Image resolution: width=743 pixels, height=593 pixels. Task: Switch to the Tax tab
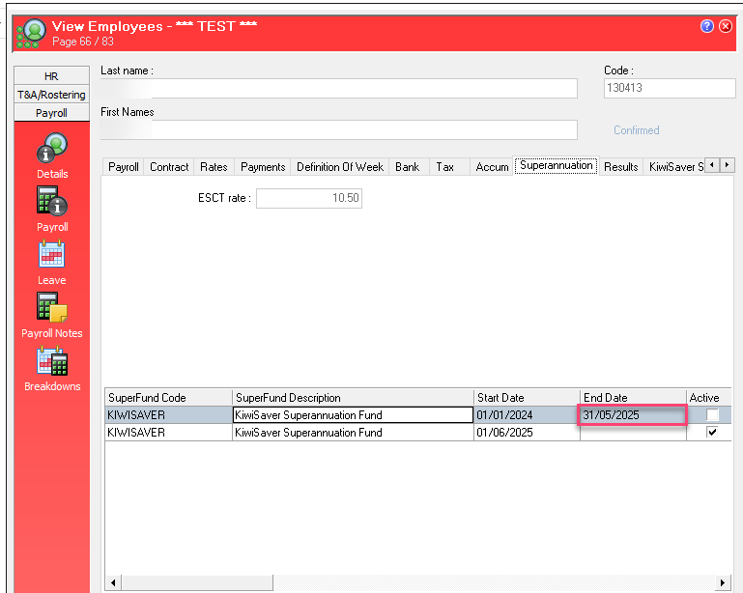[x=444, y=167]
